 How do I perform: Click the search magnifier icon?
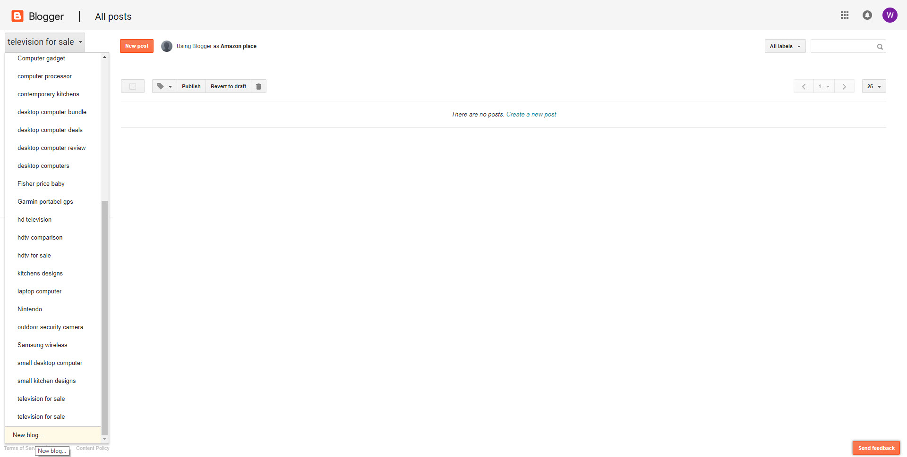pyautogui.click(x=880, y=47)
